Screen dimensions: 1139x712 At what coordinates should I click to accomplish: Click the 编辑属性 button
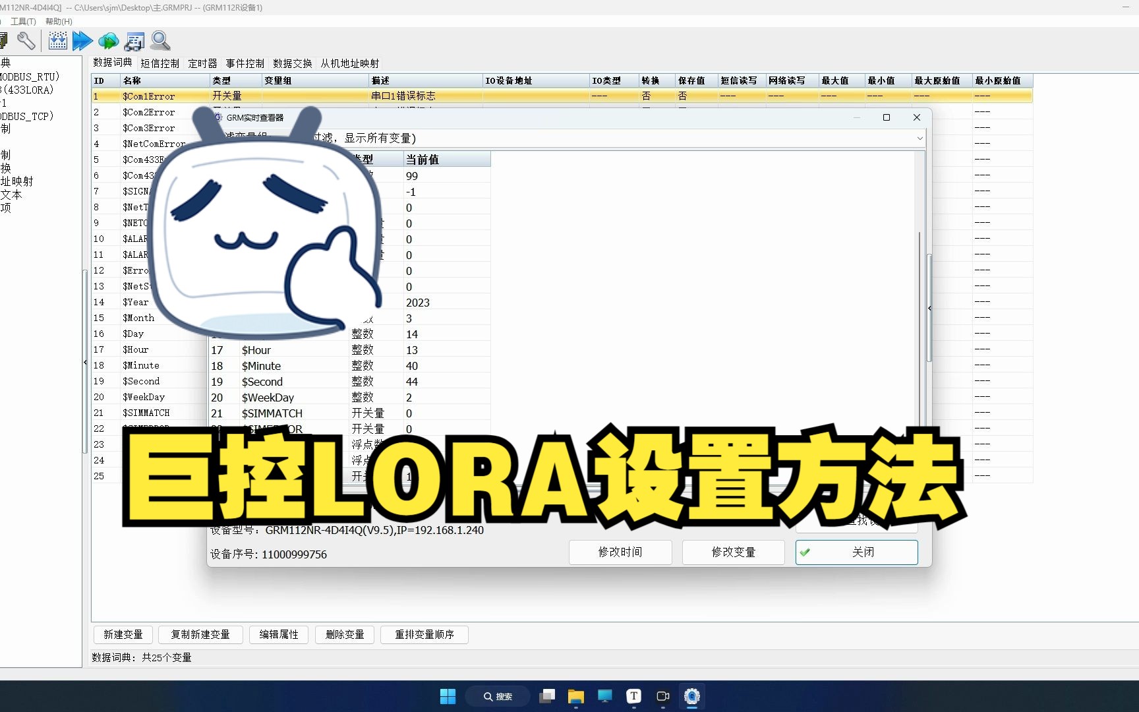[279, 634]
